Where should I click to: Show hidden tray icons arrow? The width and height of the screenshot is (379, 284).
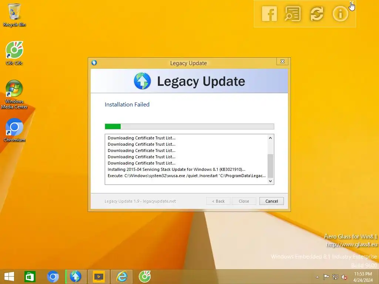[x=317, y=277]
